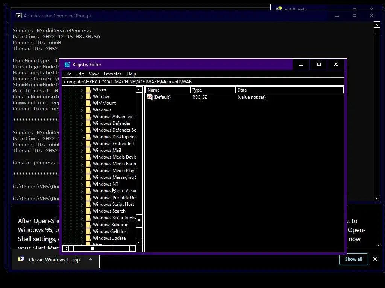
Task: Select the WindowsSelfHost folder icon
Action: 88,231
